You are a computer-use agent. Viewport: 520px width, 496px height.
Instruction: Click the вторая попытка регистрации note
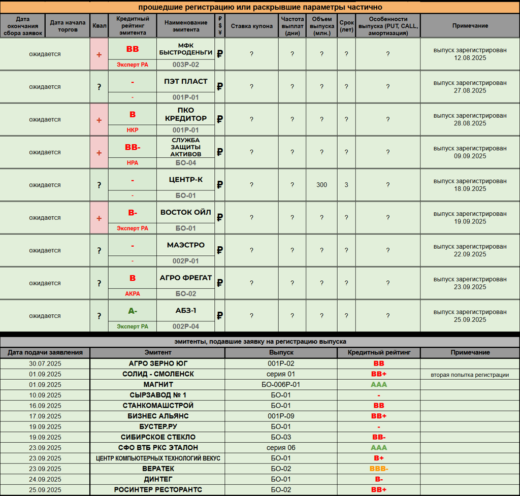[470, 375]
